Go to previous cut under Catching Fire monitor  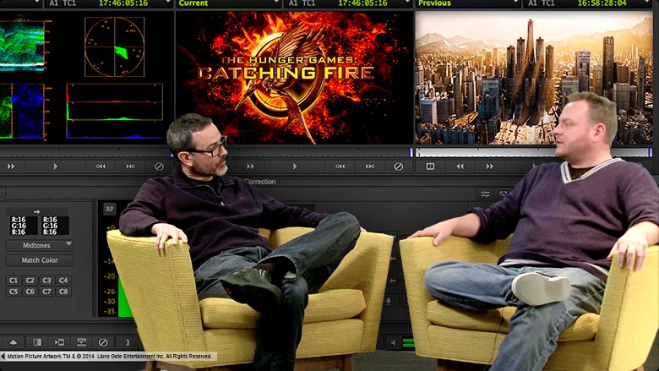(340, 166)
